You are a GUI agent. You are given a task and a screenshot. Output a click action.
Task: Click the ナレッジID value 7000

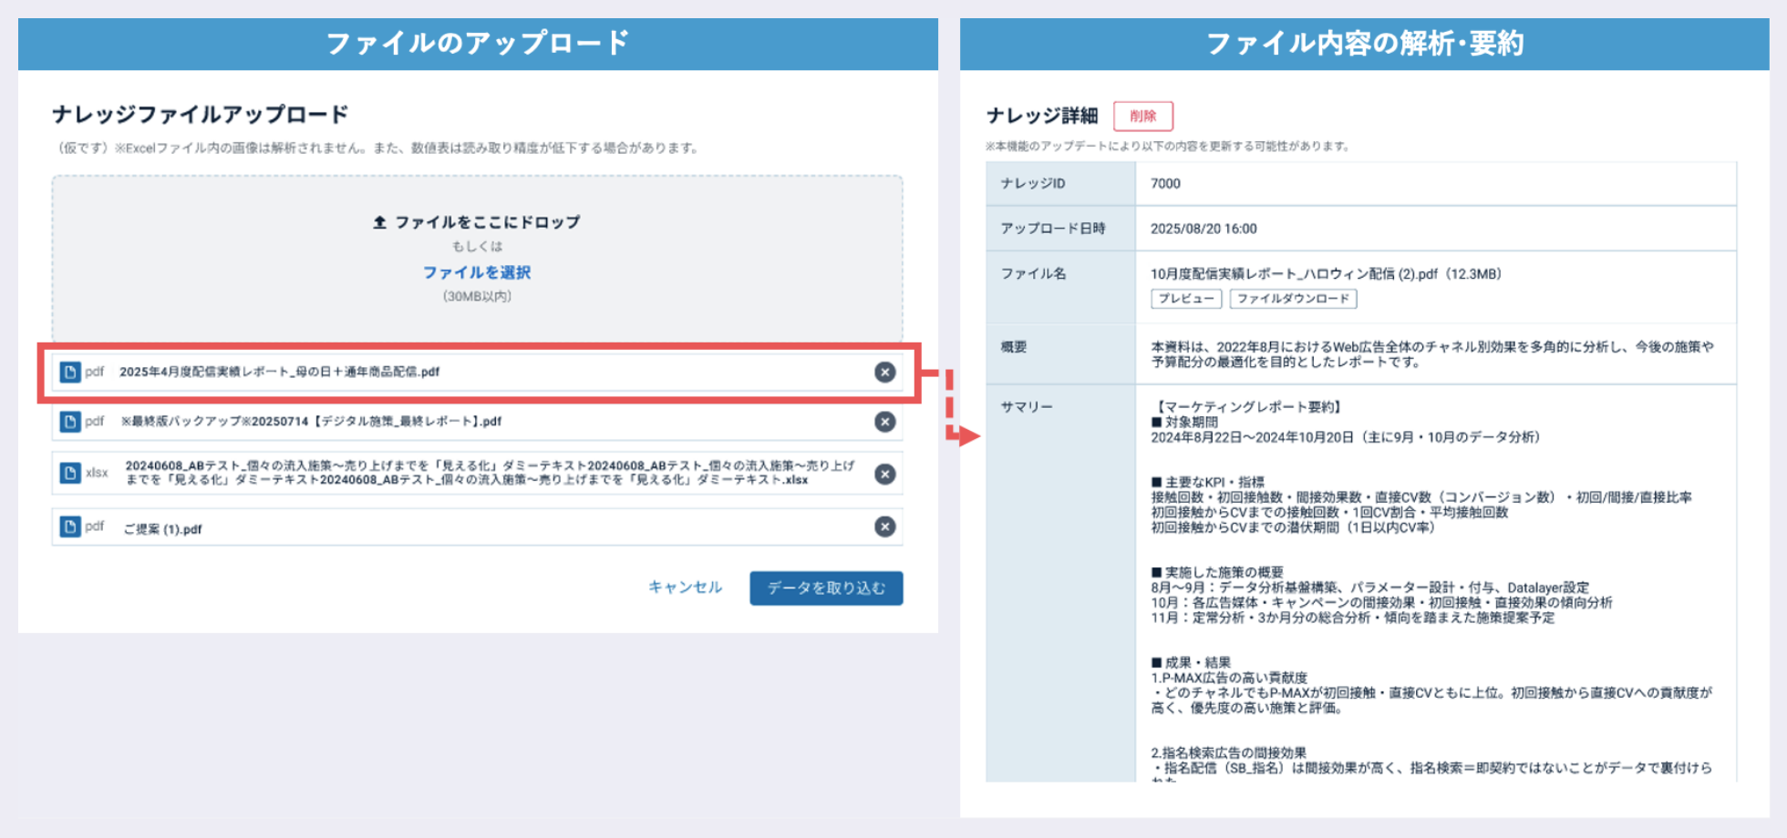[1165, 184]
